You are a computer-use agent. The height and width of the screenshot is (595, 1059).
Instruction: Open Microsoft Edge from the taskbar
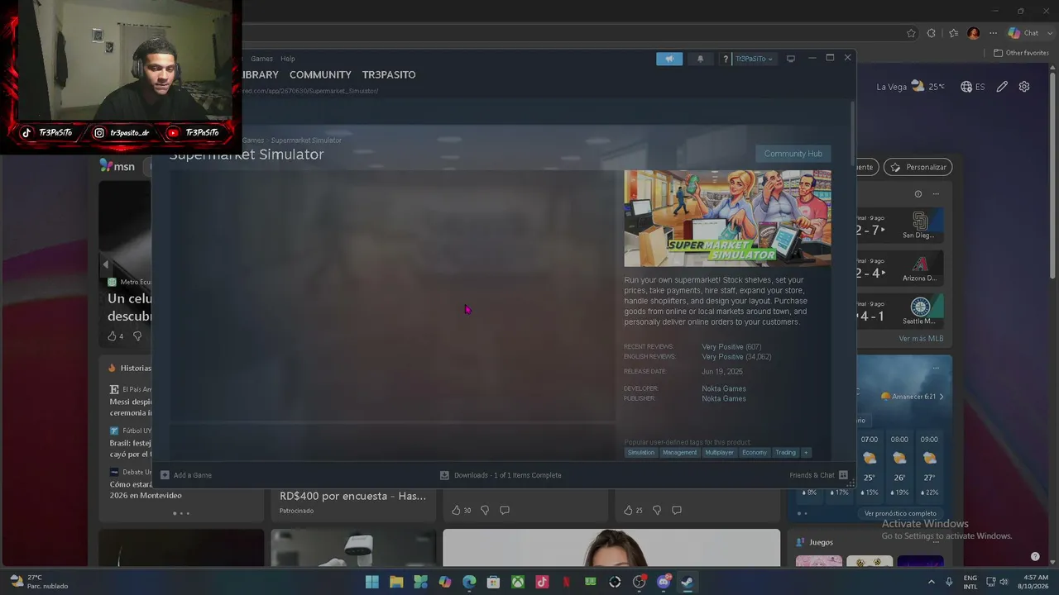tap(469, 582)
